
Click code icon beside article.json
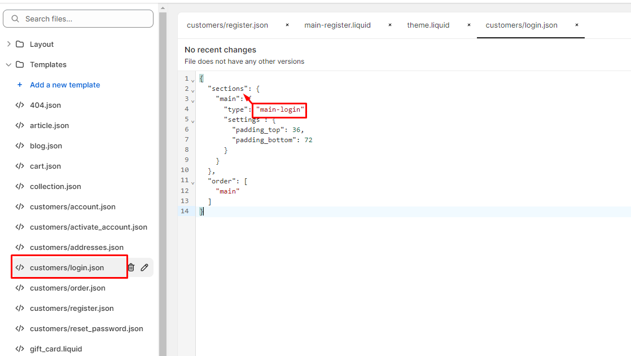tap(20, 125)
